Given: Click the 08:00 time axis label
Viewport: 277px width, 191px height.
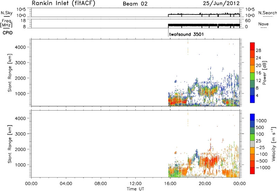Looking at the screenshot, I should (101, 184).
